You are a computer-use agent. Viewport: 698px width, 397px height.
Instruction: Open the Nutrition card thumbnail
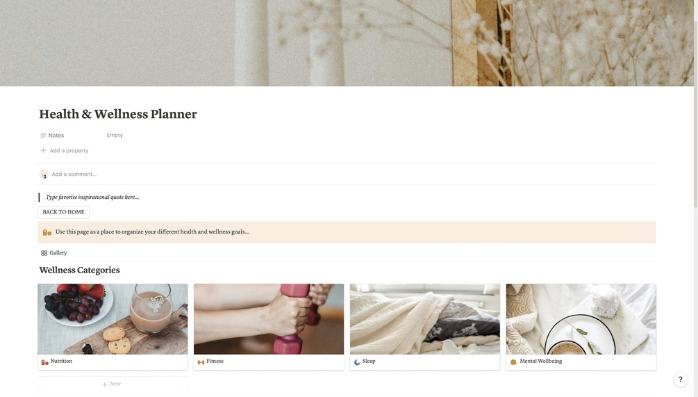pos(113,319)
